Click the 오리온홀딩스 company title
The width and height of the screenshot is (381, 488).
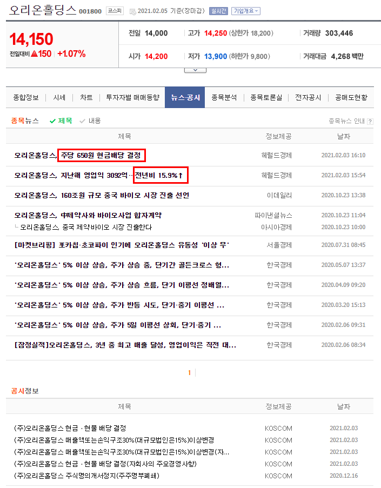point(43,10)
